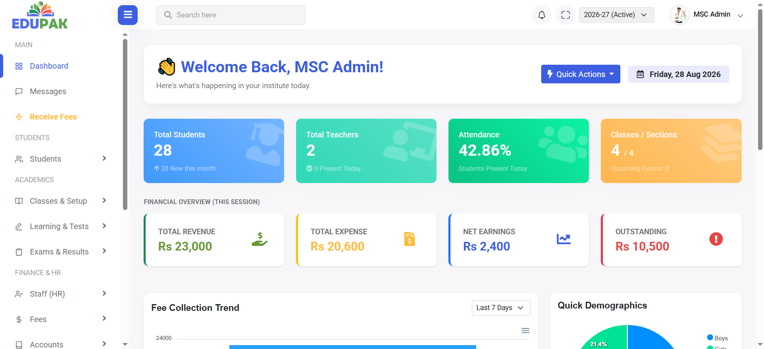
Task: Open the Quick Actions dropdown
Action: tap(581, 74)
